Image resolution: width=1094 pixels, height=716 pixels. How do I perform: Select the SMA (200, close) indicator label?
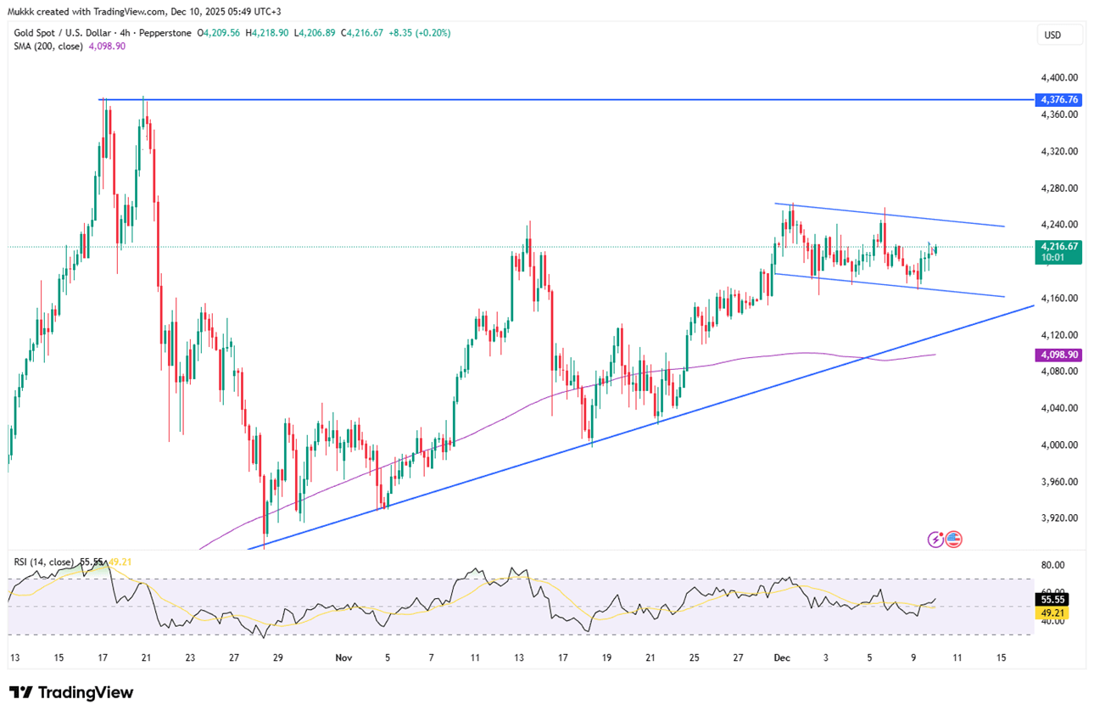[47, 46]
